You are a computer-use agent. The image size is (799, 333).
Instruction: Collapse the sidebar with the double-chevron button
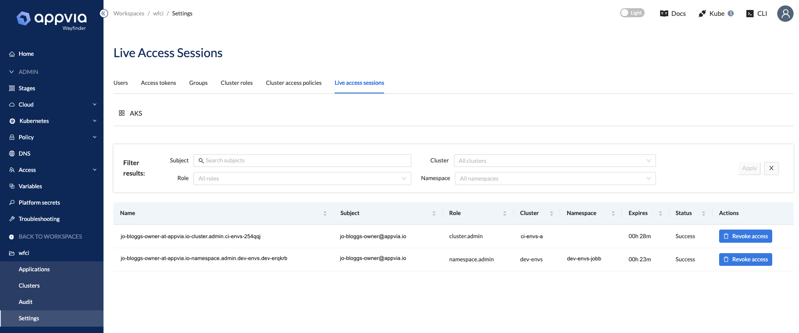click(x=104, y=13)
